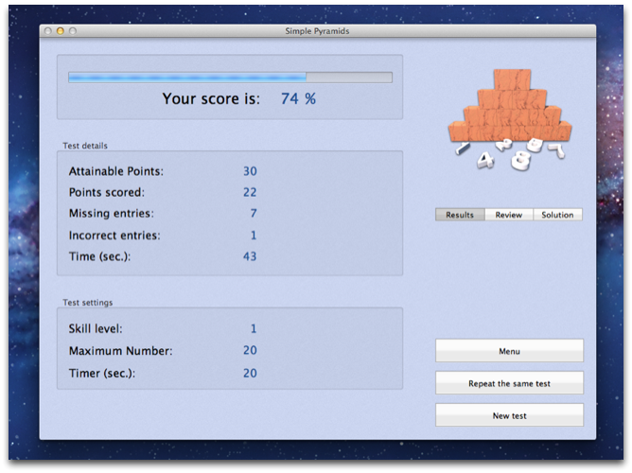Minimize window with the yellow button
The image size is (632, 473).
pos(61,31)
